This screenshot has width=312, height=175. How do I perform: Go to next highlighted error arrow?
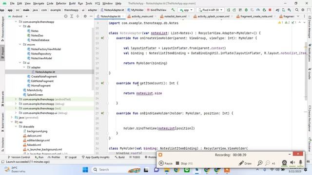pyautogui.click(x=304, y=23)
